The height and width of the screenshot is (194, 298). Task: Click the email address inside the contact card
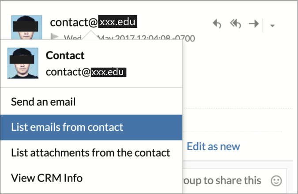(86, 72)
